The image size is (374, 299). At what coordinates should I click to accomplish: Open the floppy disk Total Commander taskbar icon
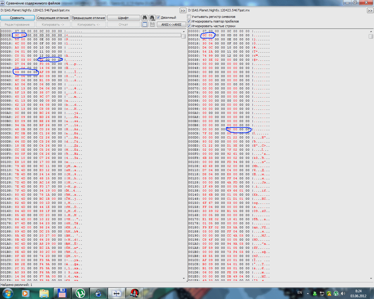[x=62, y=293]
